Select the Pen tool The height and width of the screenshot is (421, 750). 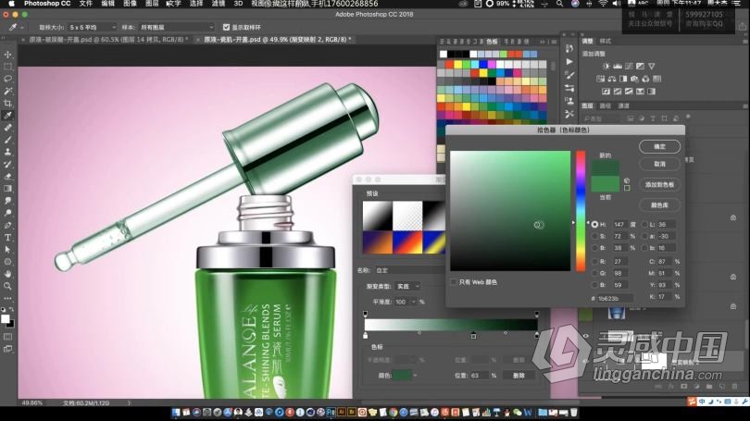(7, 225)
